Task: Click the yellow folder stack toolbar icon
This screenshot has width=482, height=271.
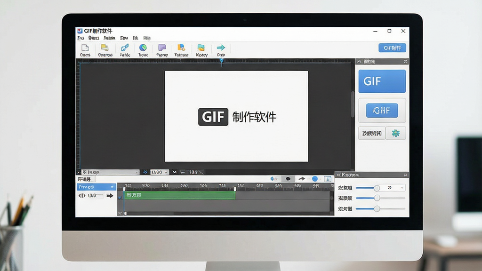Action: pos(104,48)
